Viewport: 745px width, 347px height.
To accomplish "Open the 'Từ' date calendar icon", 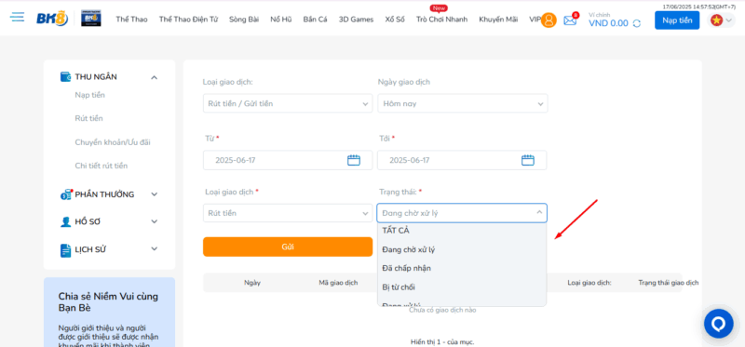I will 354,160.
